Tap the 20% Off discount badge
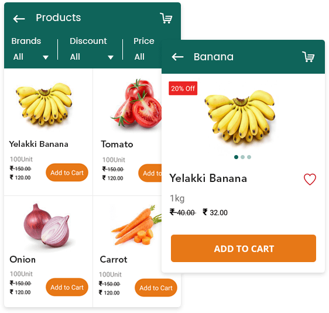 tap(183, 88)
